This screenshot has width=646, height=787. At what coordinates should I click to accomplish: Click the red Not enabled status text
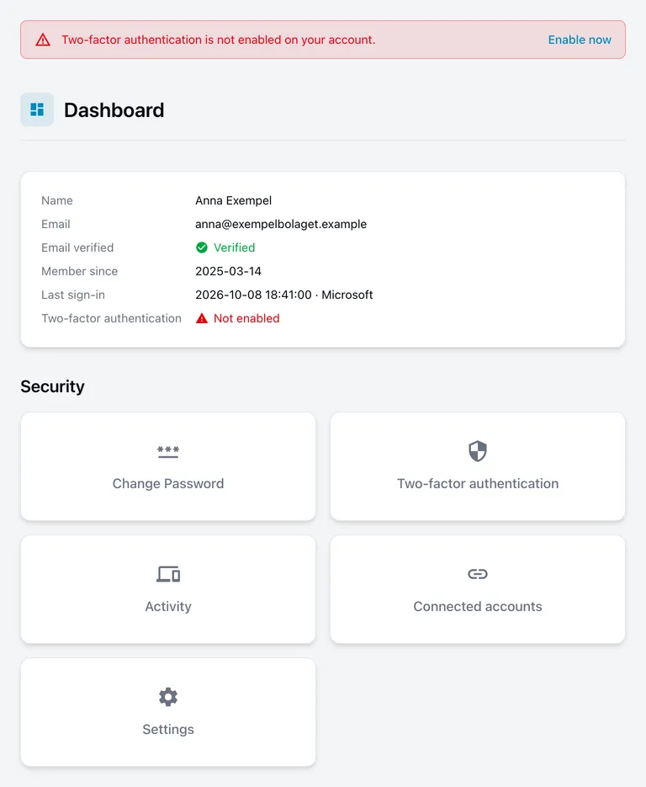coord(246,318)
